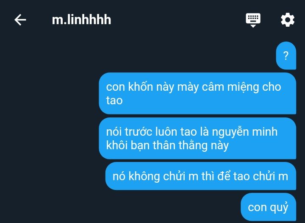This screenshot has width=305, height=223.
Task: Select message "nó không chửi m"
Action: (200, 176)
